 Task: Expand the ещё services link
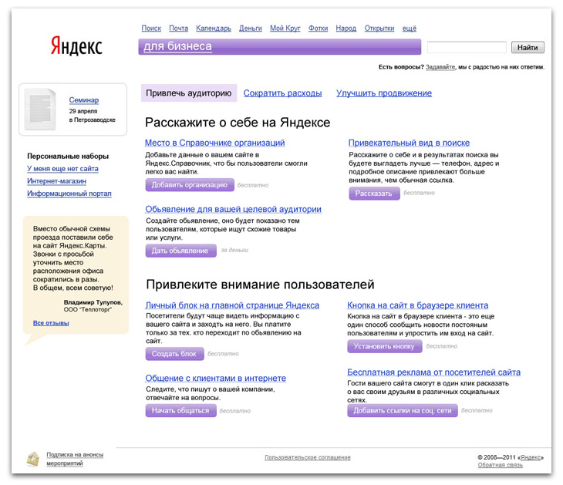(x=410, y=29)
